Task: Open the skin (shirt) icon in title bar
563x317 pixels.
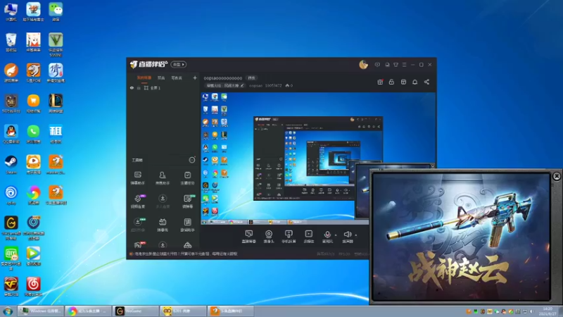Action: (x=396, y=65)
